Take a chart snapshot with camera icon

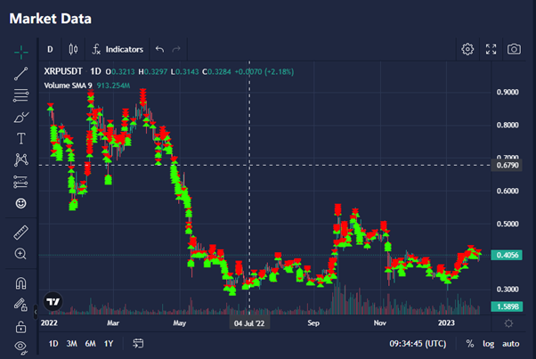(514, 49)
